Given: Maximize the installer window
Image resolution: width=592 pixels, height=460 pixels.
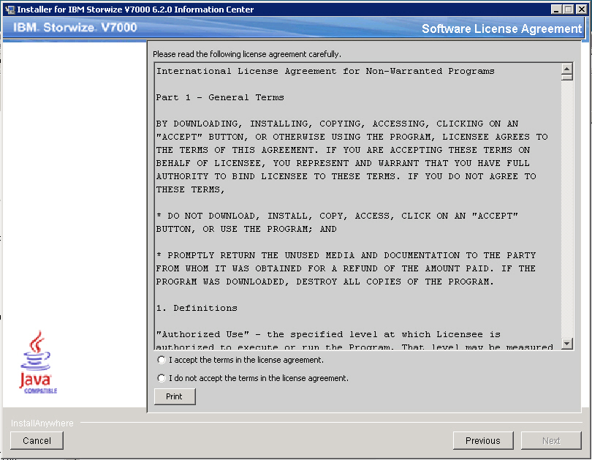Looking at the screenshot, I should (x=568, y=10).
